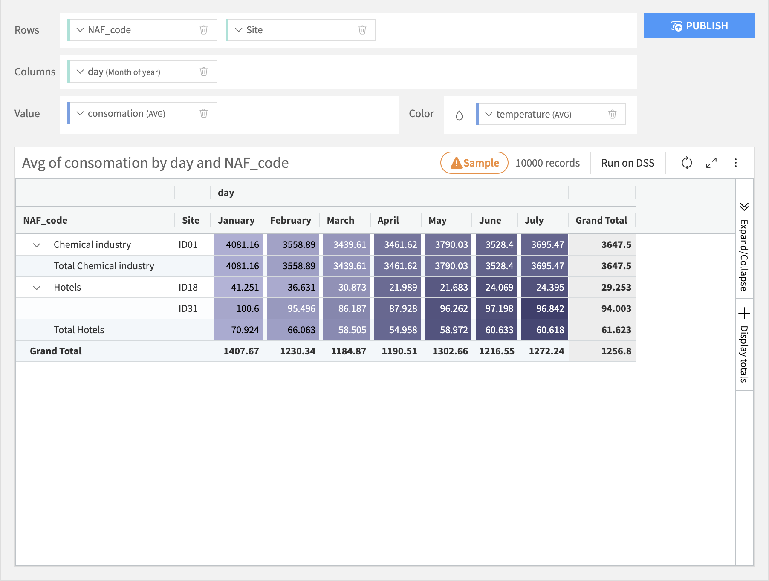The width and height of the screenshot is (769, 581).
Task: Click the 94.003 grand total for ID31
Action: [x=602, y=308]
